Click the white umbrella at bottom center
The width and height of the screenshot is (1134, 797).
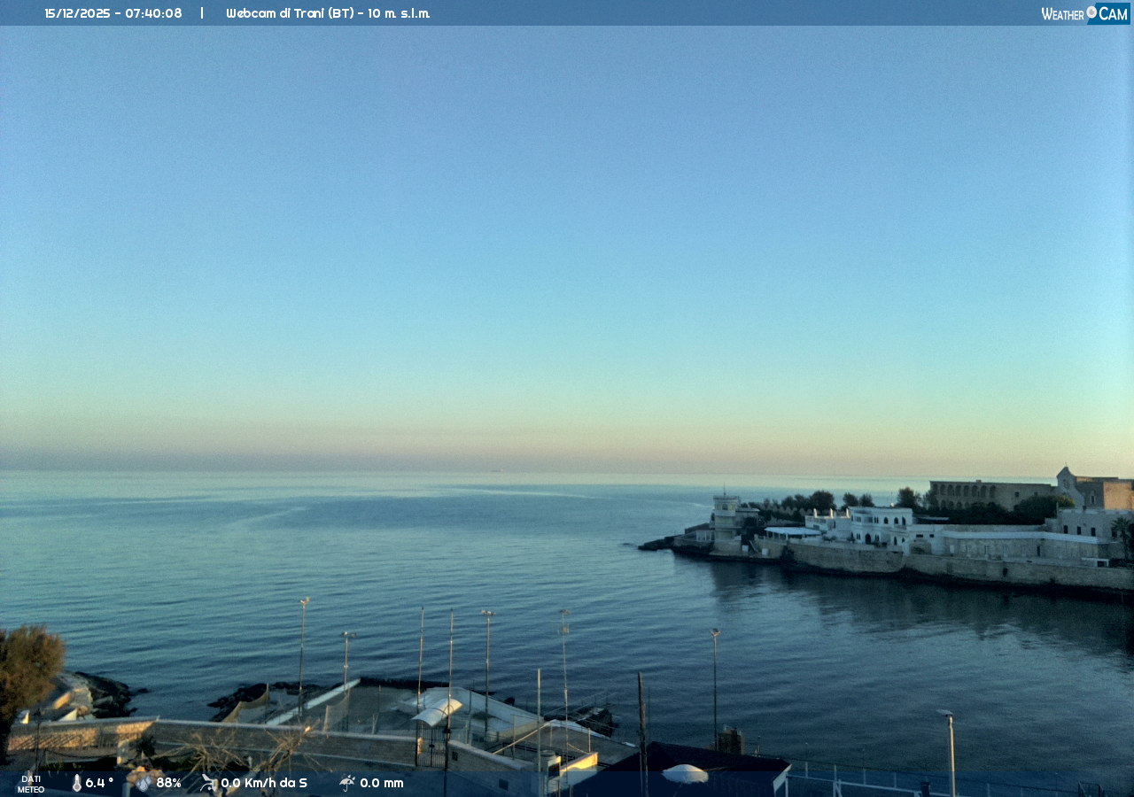pos(685,773)
